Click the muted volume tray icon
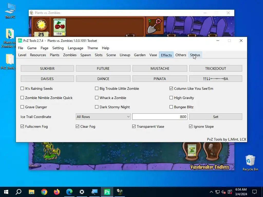 (223, 192)
